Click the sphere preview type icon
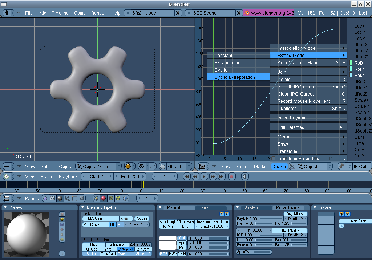 pyautogui.click(x=62, y=219)
